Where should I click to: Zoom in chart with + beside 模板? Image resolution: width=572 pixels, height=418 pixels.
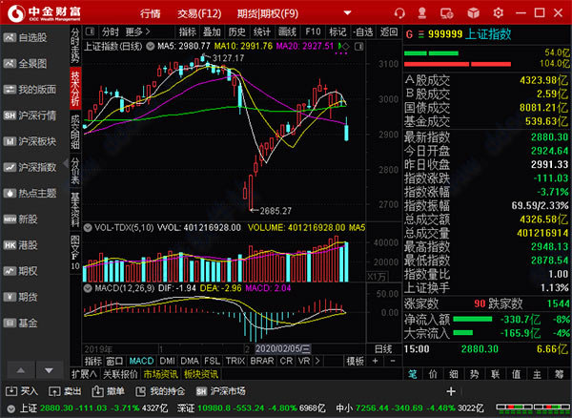(x=375, y=361)
